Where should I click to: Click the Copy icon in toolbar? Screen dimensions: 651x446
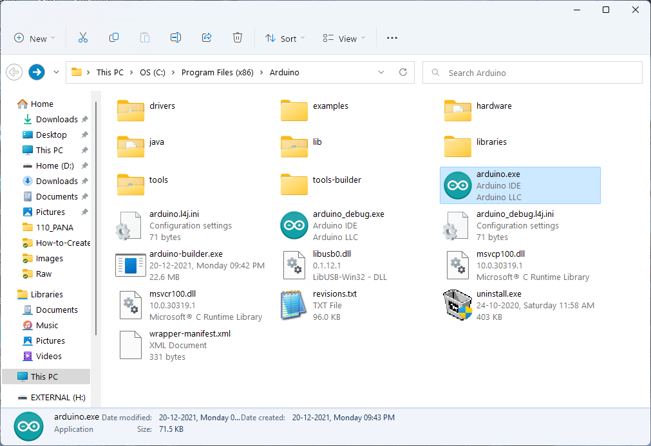pos(114,38)
